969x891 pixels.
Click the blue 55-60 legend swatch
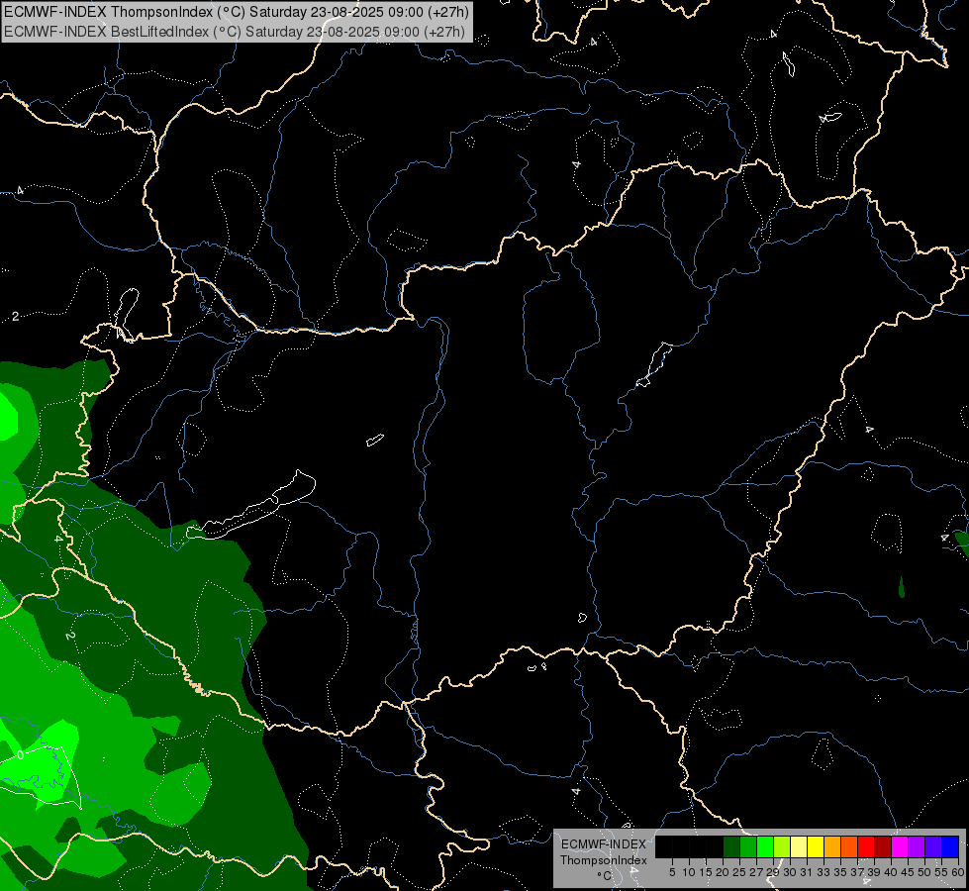(x=950, y=846)
